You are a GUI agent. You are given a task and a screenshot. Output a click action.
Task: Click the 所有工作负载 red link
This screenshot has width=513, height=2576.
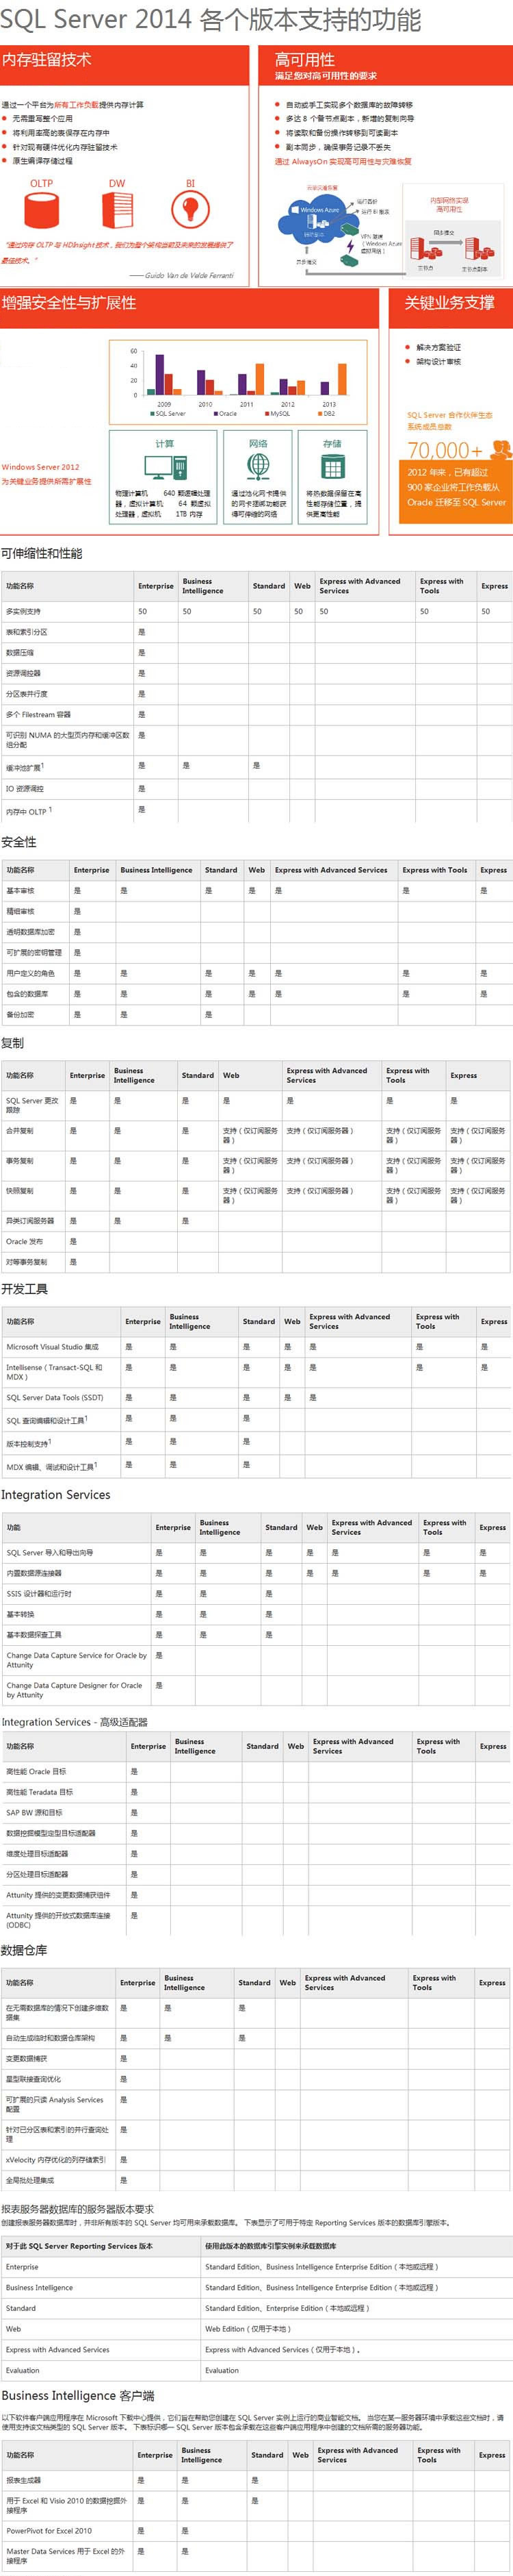[x=76, y=104]
